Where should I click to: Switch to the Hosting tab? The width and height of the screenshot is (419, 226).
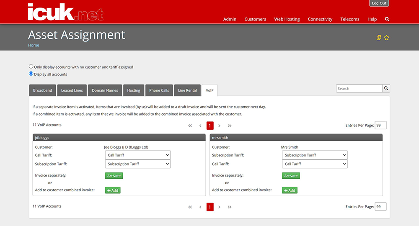134,90
